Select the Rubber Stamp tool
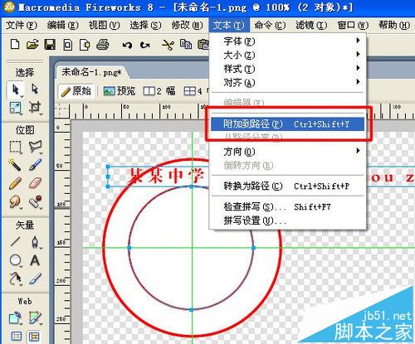The height and width of the screenshot is (344, 415). coord(36,201)
